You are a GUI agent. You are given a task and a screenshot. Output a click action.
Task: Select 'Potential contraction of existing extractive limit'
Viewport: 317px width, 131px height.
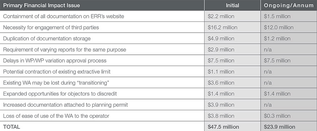(x=57, y=72)
